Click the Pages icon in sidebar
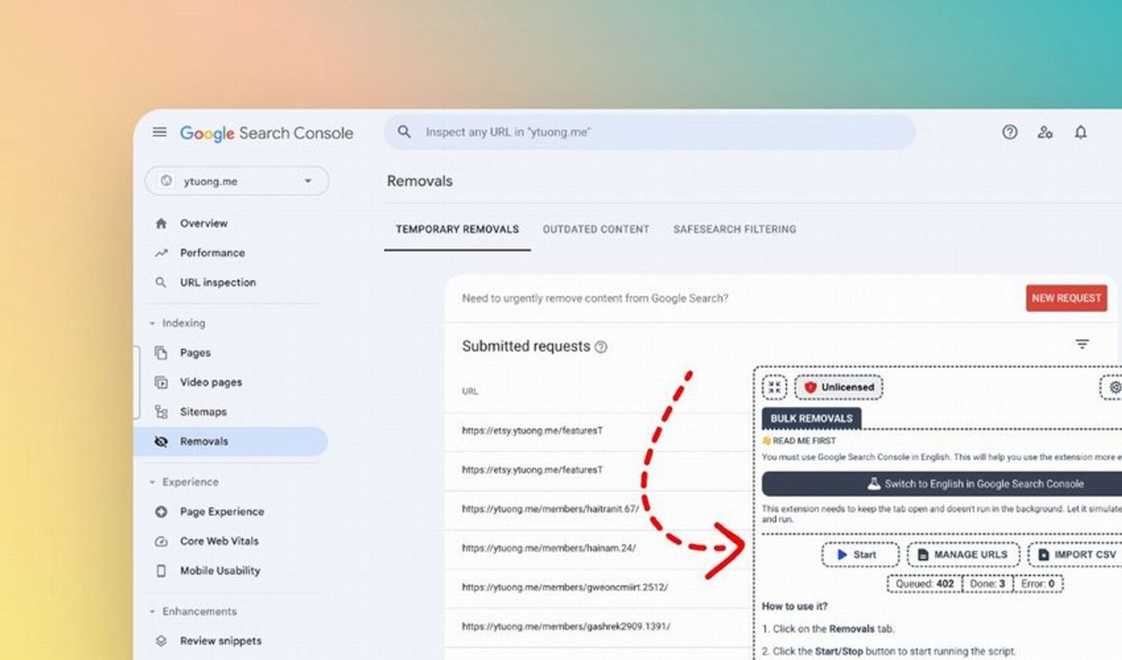This screenshot has width=1122, height=660. (161, 352)
